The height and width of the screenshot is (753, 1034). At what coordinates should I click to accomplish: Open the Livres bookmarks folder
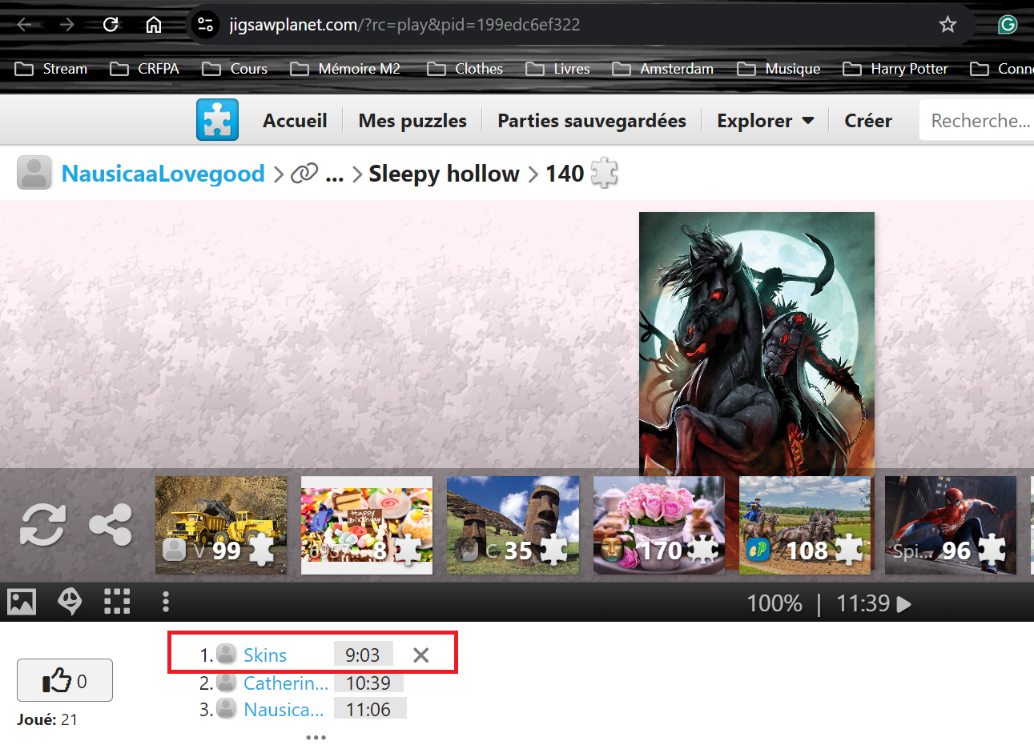[x=557, y=69]
